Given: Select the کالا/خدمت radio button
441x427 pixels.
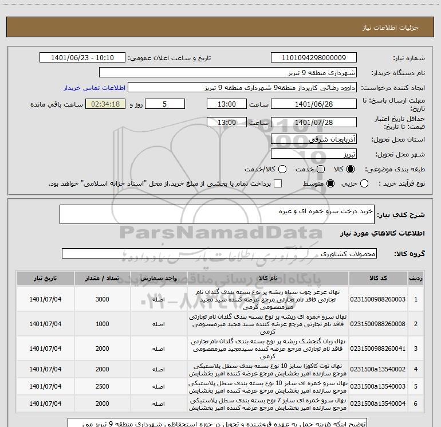Looking at the screenshot, I should pos(282,169).
